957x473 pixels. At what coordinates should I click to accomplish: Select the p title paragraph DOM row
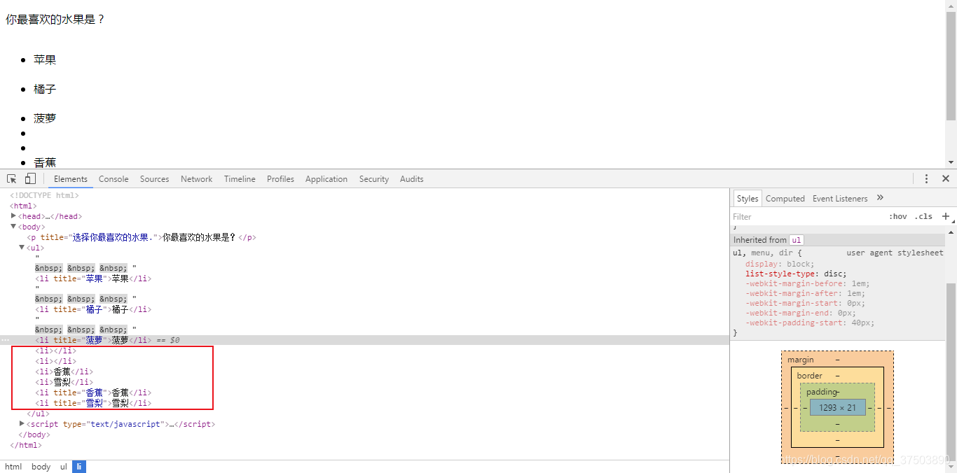point(142,237)
